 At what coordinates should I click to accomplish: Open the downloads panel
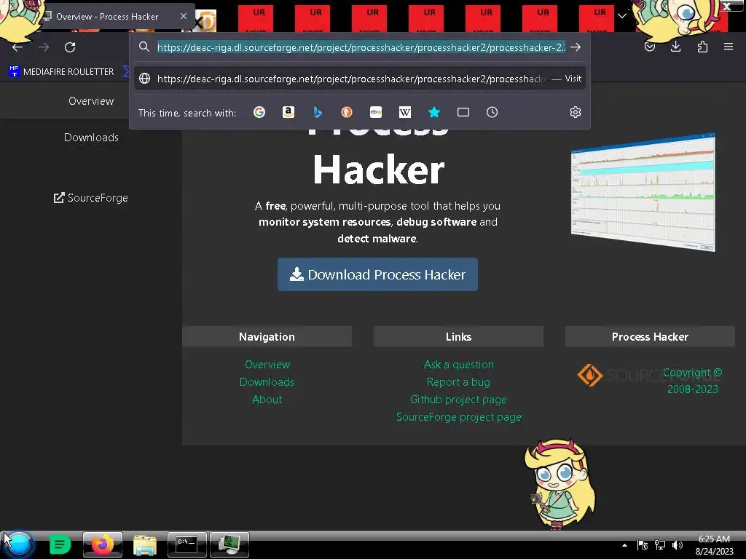675,47
